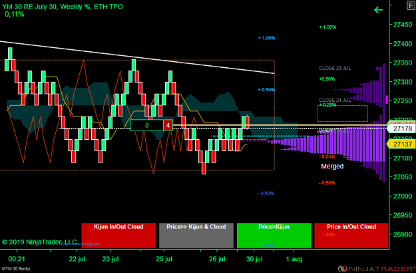Click the 27000 price axis label
This screenshot has height=273, width=416.
[x=403, y=196]
